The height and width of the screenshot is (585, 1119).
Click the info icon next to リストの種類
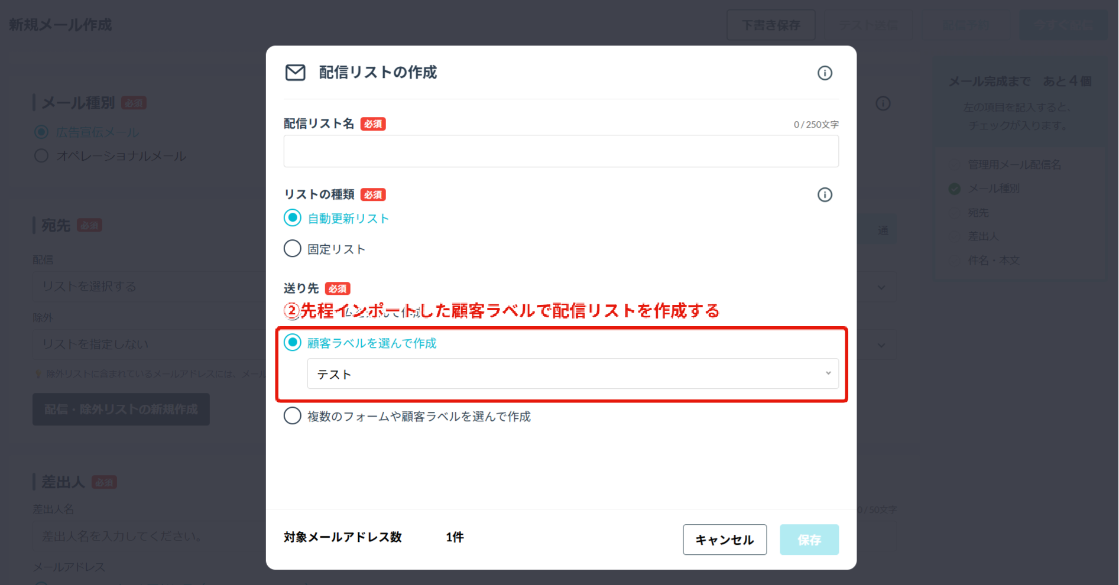coord(825,194)
